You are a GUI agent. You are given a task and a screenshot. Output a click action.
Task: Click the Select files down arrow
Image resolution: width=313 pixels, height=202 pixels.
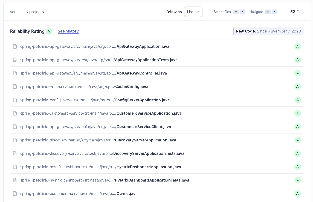(x=236, y=12)
